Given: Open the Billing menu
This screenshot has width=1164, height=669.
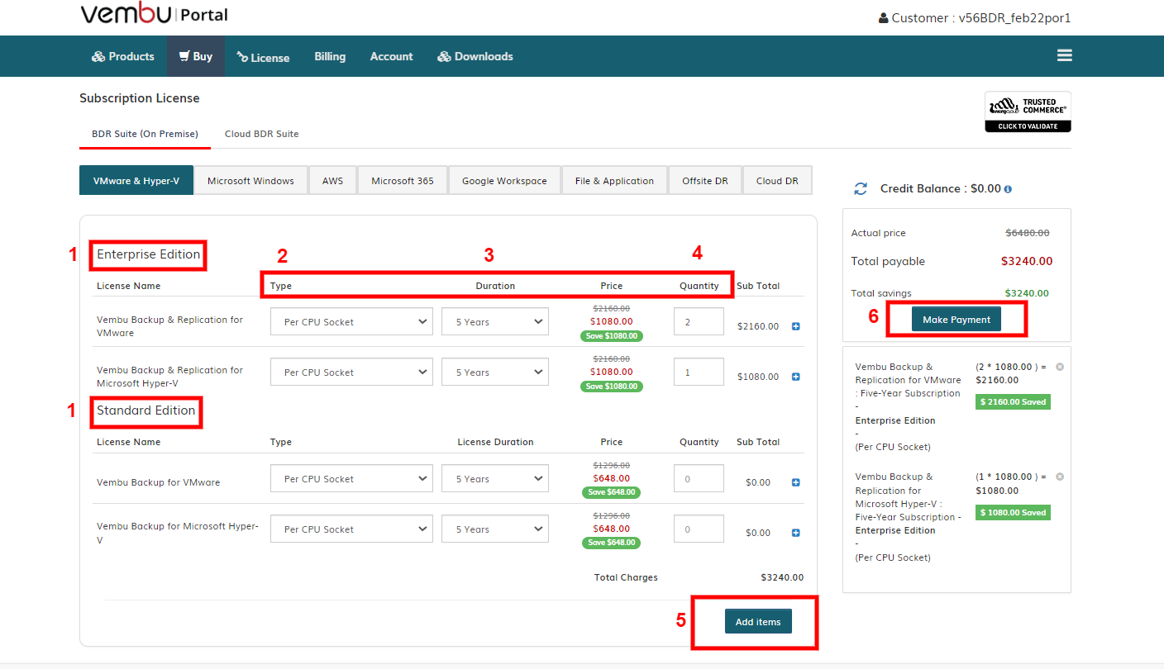Looking at the screenshot, I should [x=330, y=56].
